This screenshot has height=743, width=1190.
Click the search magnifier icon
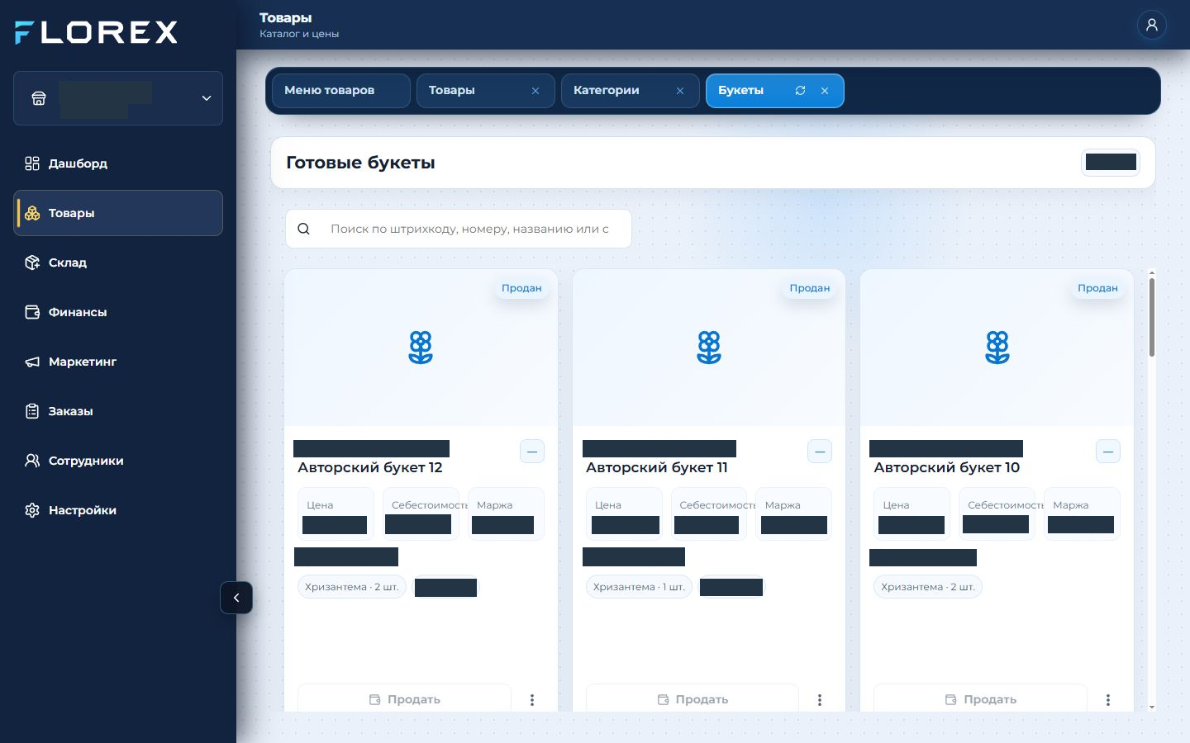(x=303, y=229)
